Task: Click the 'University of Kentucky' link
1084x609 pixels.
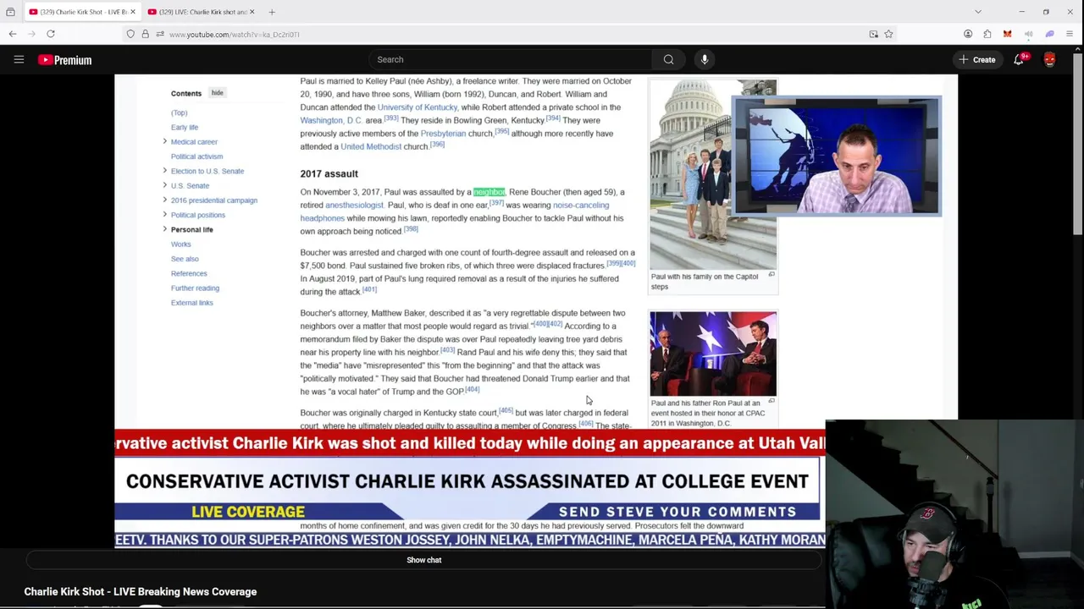Action: point(417,107)
